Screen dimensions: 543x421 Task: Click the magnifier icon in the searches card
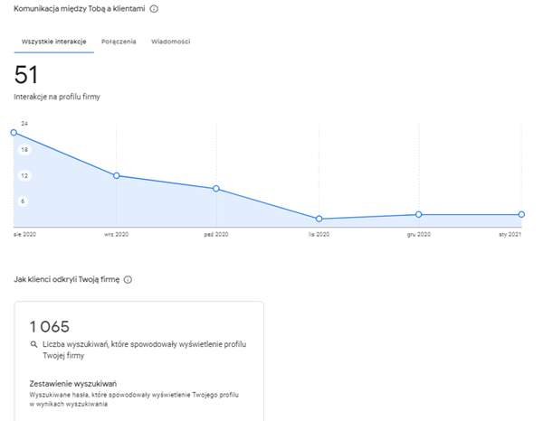(33, 345)
